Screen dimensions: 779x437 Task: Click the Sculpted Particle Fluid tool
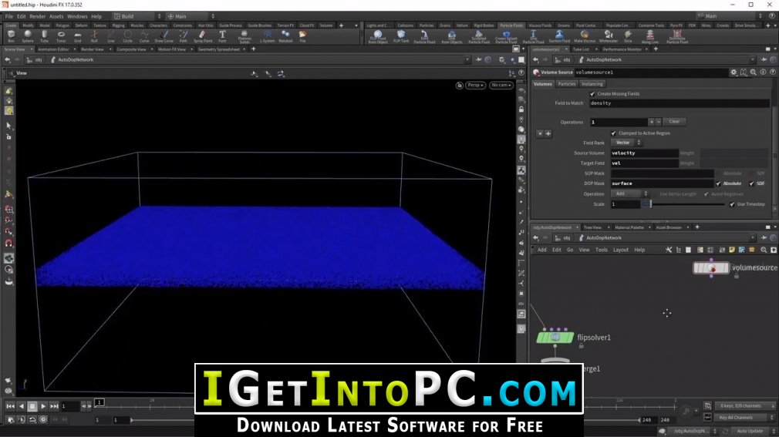[479, 37]
